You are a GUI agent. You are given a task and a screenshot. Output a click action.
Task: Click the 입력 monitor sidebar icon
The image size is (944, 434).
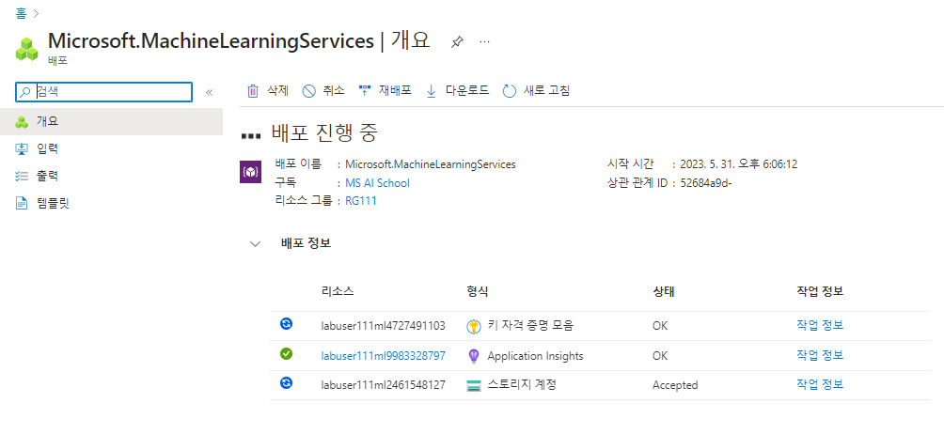[22, 149]
